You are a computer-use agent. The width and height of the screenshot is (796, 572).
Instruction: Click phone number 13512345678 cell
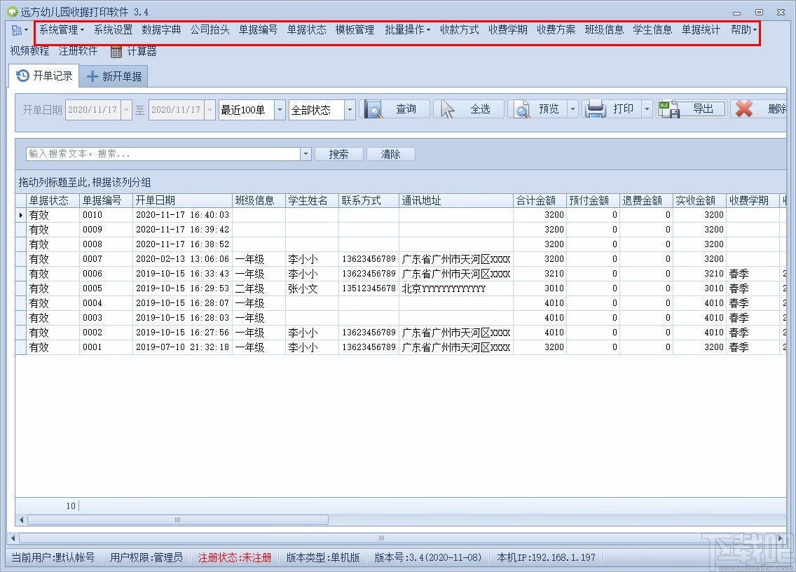tap(369, 288)
